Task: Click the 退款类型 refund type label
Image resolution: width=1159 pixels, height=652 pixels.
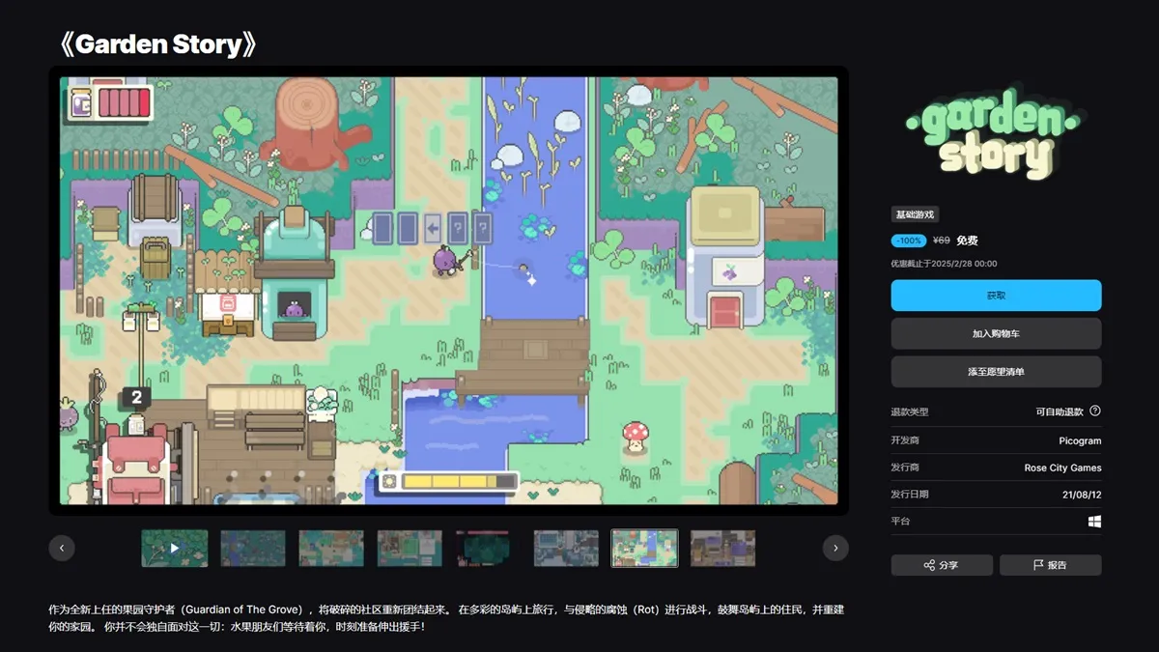Action: click(910, 411)
